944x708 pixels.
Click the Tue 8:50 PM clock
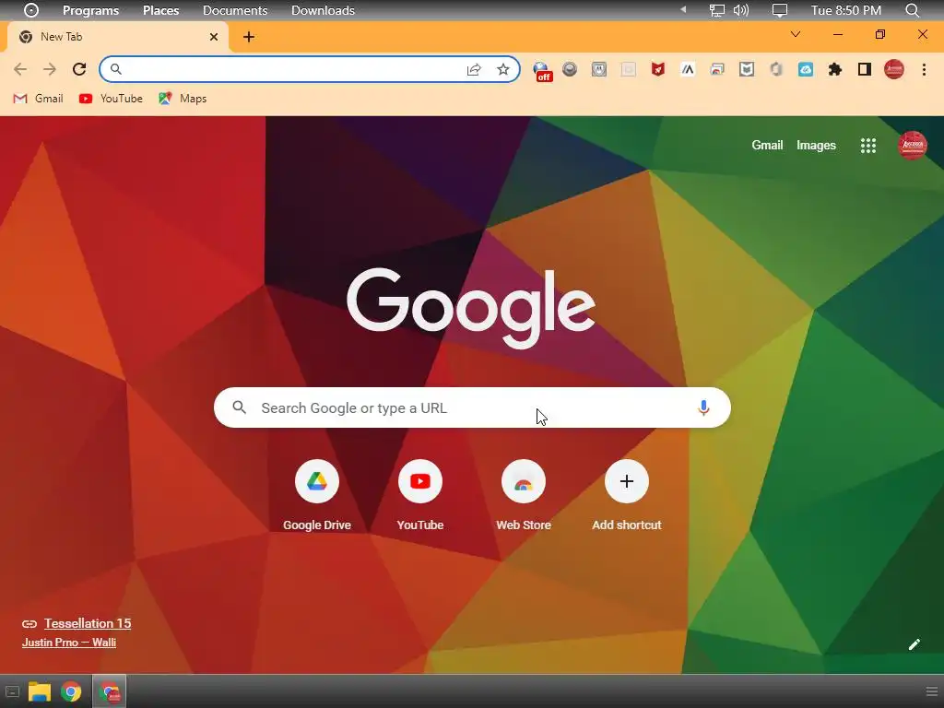coord(846,10)
